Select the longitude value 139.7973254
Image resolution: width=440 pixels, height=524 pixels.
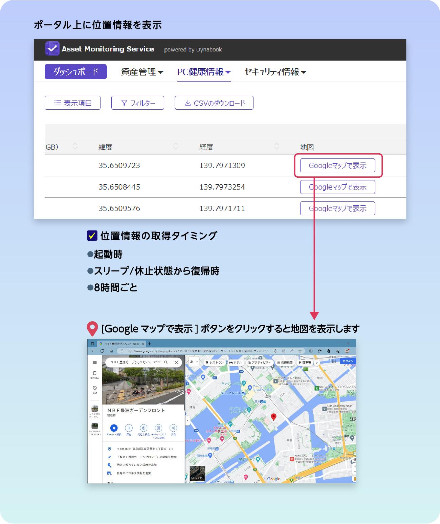(222, 187)
